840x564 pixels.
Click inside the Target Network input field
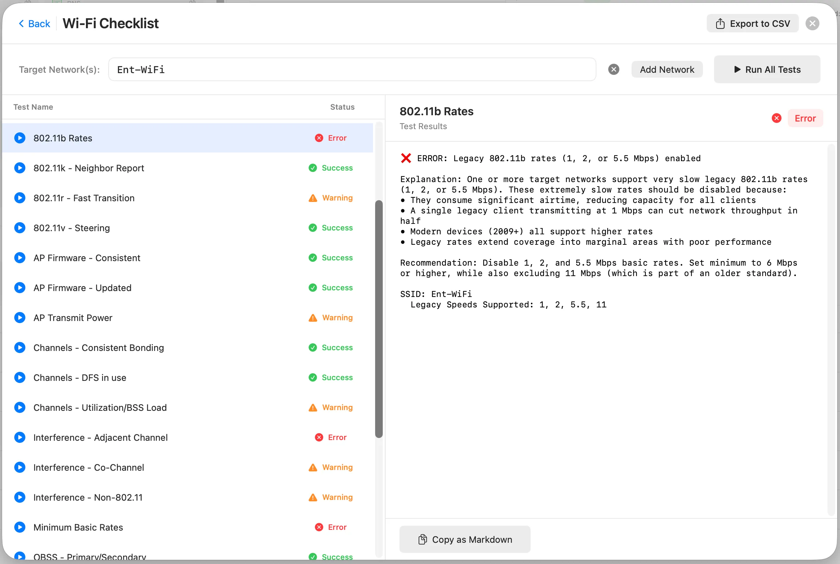(352, 69)
